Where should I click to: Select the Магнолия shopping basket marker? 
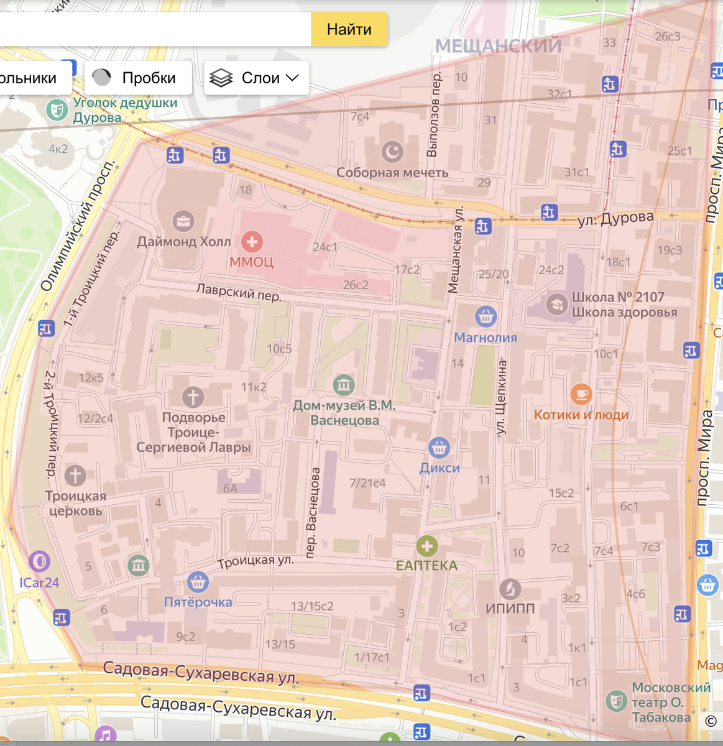pyautogui.click(x=486, y=316)
